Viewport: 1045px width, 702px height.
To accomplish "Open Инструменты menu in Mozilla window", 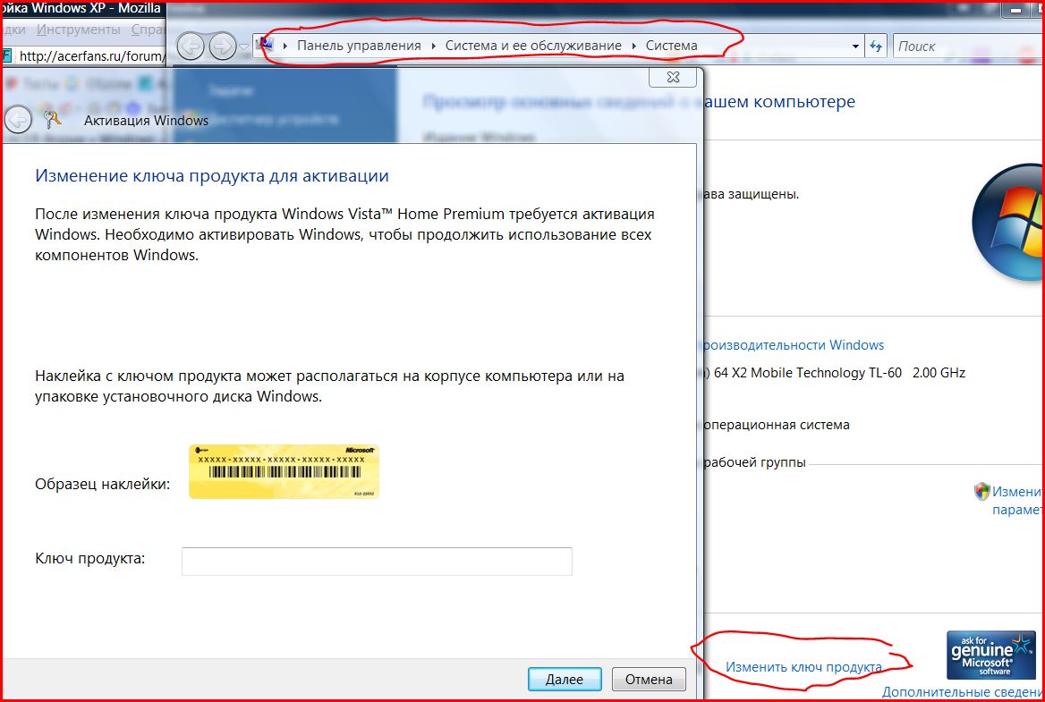I will [x=79, y=30].
